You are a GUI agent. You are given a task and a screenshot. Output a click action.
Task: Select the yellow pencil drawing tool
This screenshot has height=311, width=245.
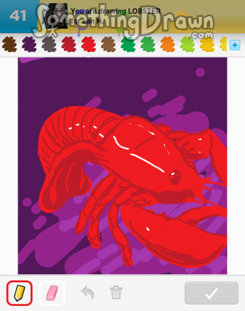[19, 293]
